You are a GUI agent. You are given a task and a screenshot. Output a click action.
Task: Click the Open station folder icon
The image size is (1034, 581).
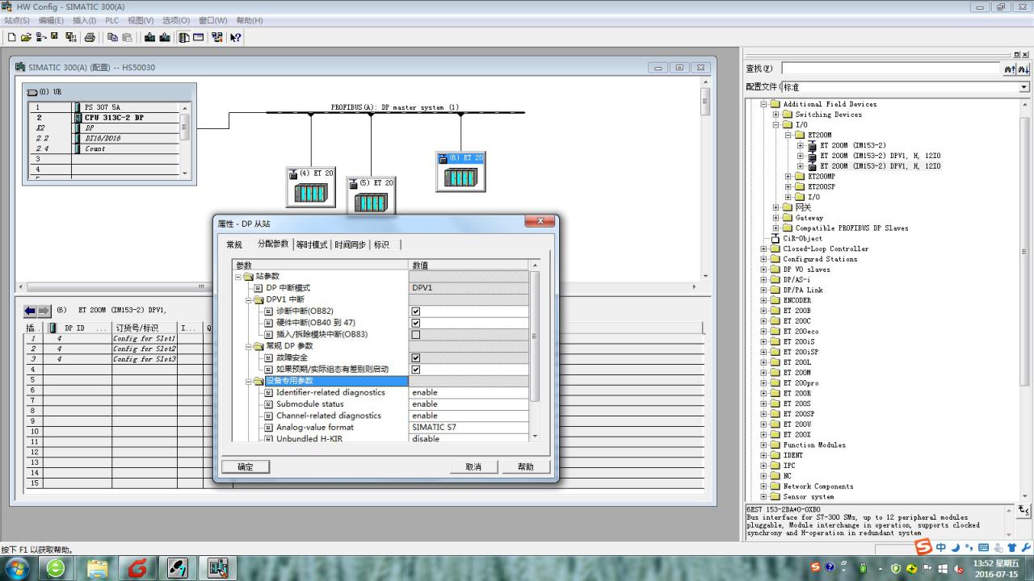click(x=26, y=37)
